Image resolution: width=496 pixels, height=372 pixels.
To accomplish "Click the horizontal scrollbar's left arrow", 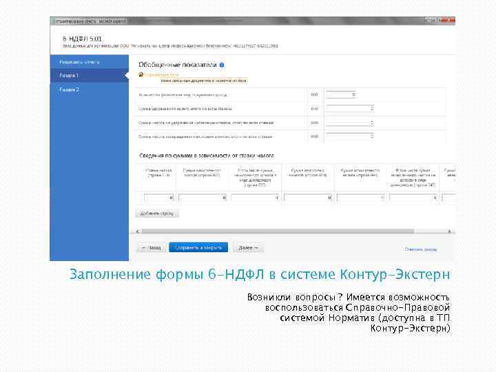I will tap(138, 231).
